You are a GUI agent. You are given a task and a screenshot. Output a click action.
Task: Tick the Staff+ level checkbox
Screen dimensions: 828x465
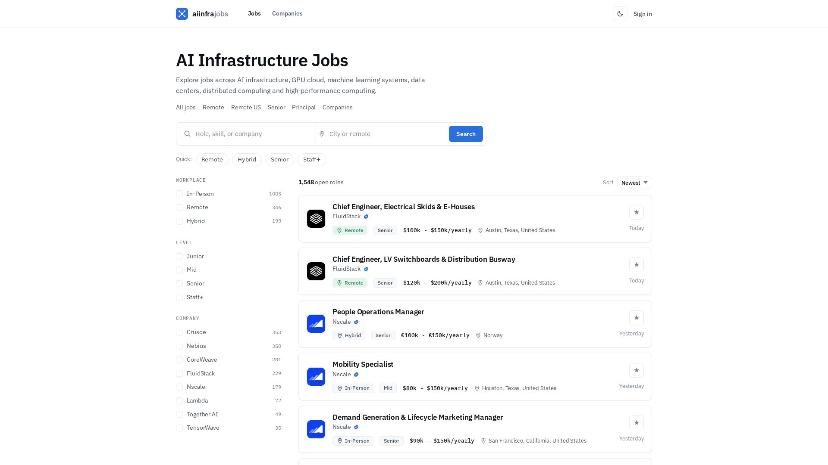tap(179, 298)
